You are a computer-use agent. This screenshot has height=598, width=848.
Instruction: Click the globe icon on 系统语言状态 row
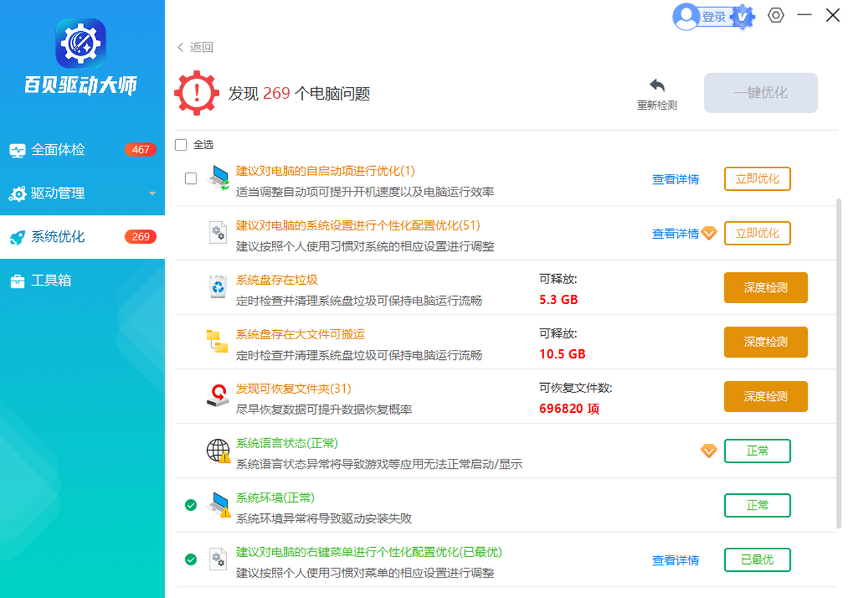pos(218,450)
